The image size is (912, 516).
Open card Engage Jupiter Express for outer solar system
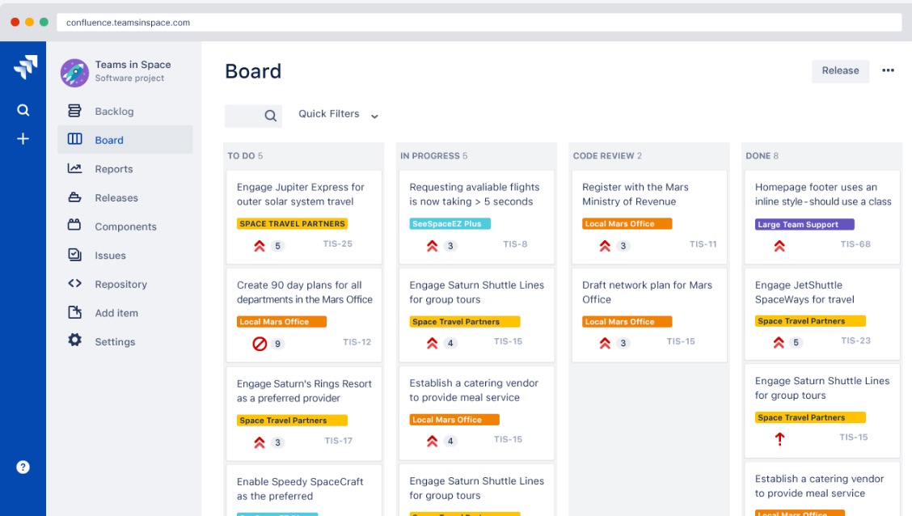pos(304,217)
